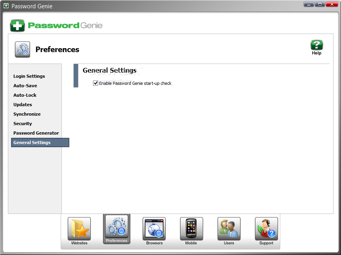Open the Browsers section icon
This screenshot has height=255, width=341.
point(154,229)
